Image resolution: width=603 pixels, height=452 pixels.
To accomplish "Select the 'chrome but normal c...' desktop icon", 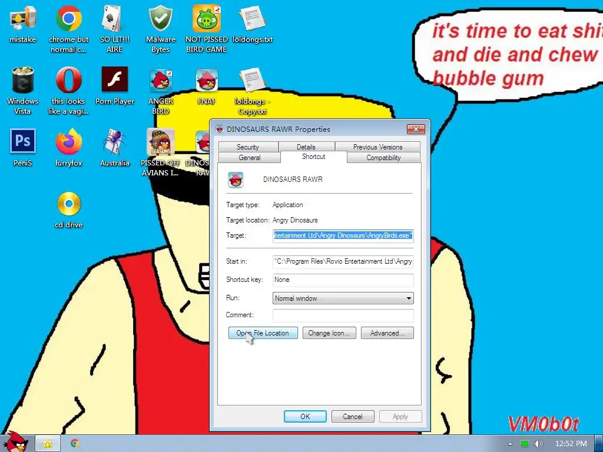I will (68, 29).
